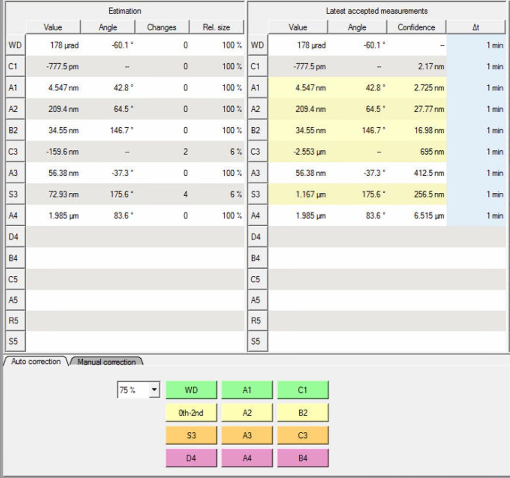
Task: Click the orange S3 correction button
Action: (x=191, y=436)
